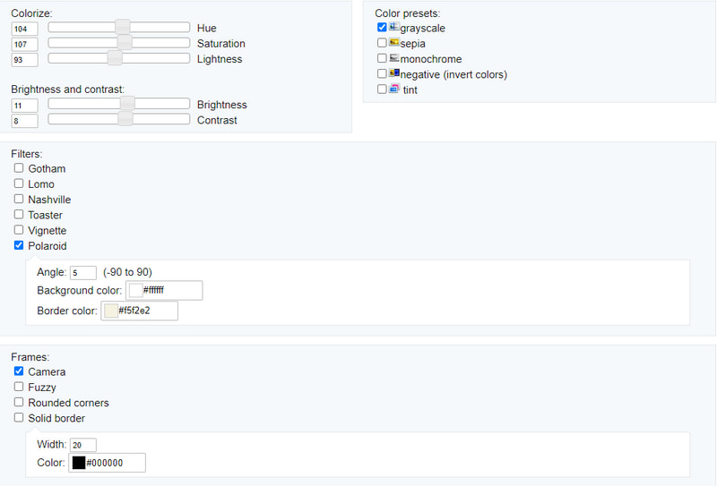Click the sepia preset thumbnail icon
The height and width of the screenshot is (486, 717).
pyautogui.click(x=394, y=43)
